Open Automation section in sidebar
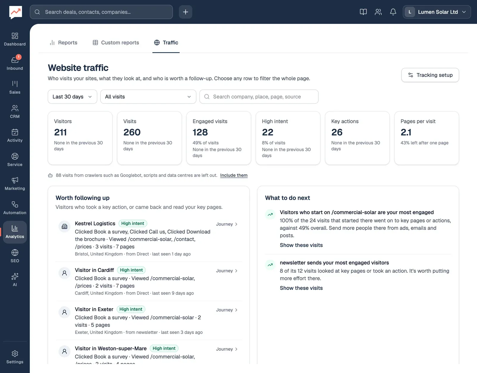The image size is (477, 373). point(15,208)
